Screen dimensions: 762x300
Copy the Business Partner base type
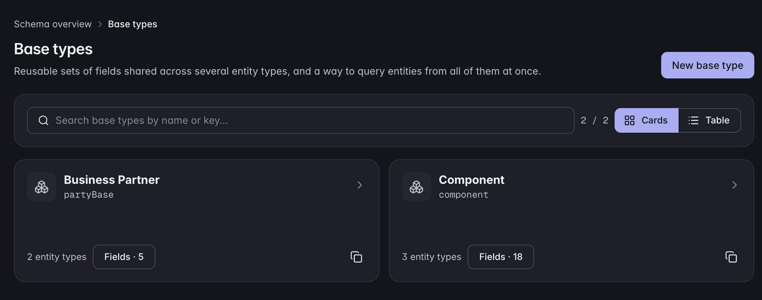tap(356, 257)
